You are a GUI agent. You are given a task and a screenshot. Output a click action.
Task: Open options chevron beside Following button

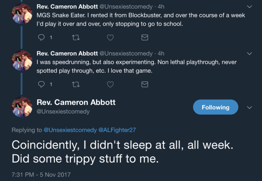click(249, 107)
